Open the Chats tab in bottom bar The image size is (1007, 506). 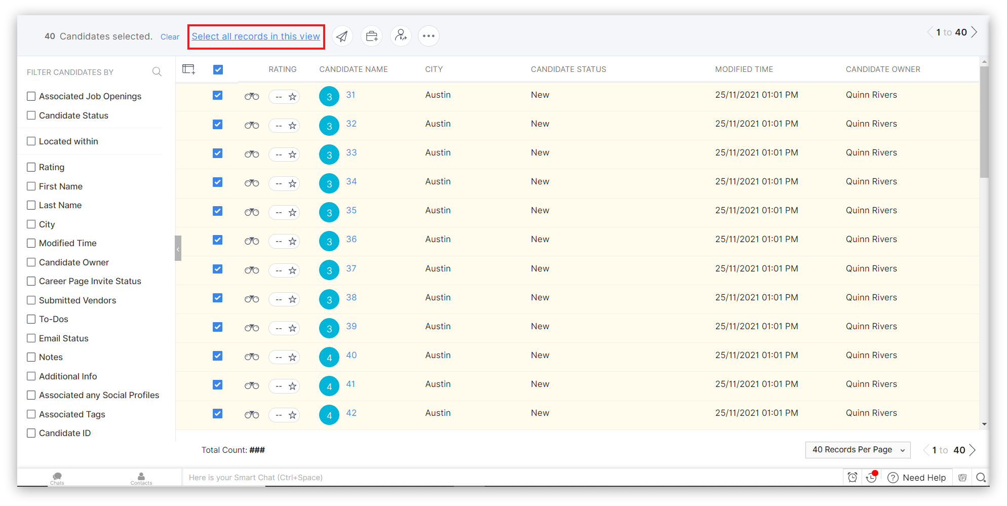coord(57,478)
